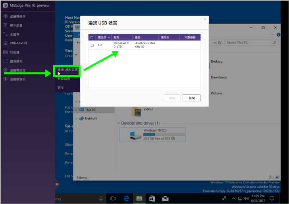Open File Explorer from the taskbar

coord(139,198)
